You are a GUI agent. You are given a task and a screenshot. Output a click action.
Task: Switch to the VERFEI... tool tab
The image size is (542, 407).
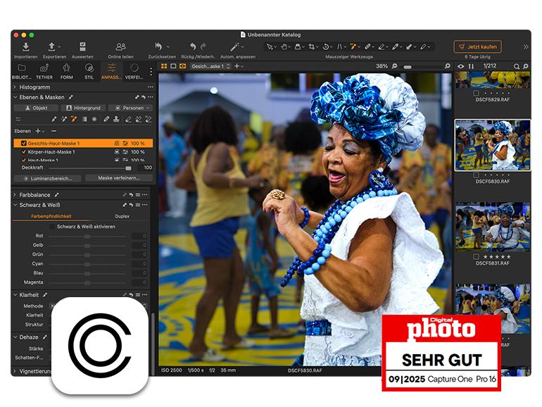click(134, 72)
